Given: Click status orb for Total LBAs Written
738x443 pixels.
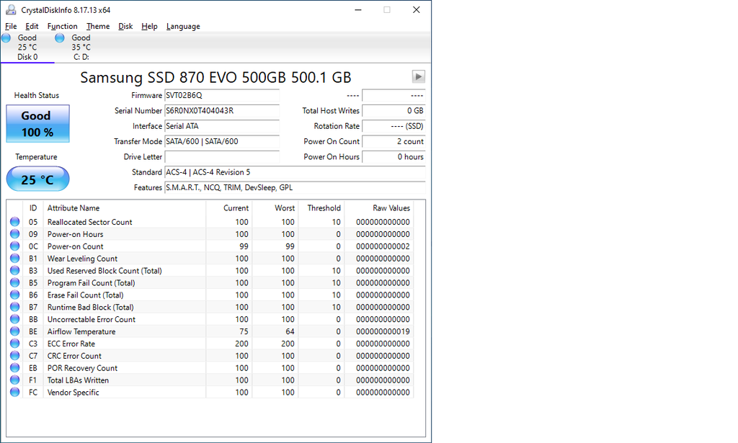Looking at the screenshot, I should 15,380.
